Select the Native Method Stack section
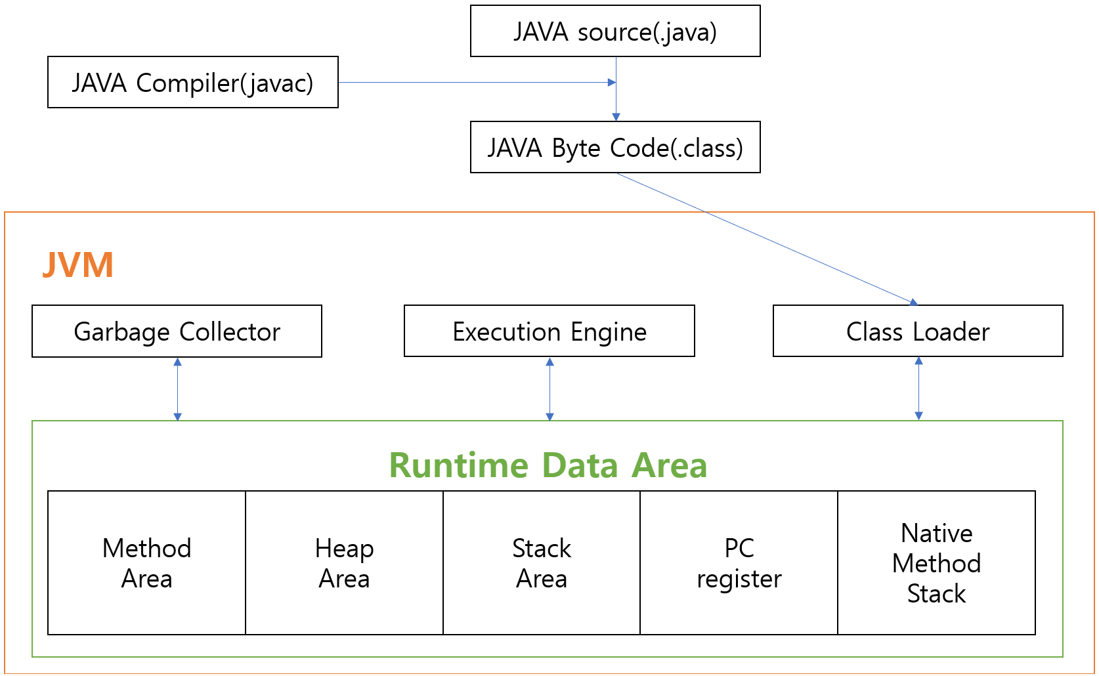 (x=936, y=563)
